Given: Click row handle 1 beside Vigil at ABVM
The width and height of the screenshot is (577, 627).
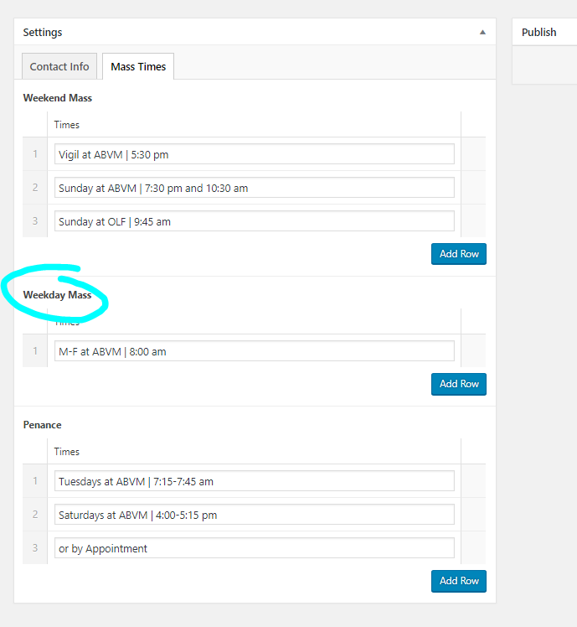Looking at the screenshot, I should [x=35, y=154].
